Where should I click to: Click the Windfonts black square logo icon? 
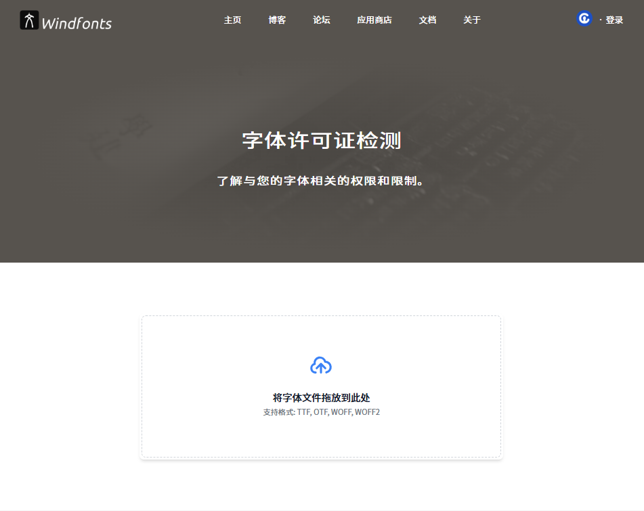29,20
